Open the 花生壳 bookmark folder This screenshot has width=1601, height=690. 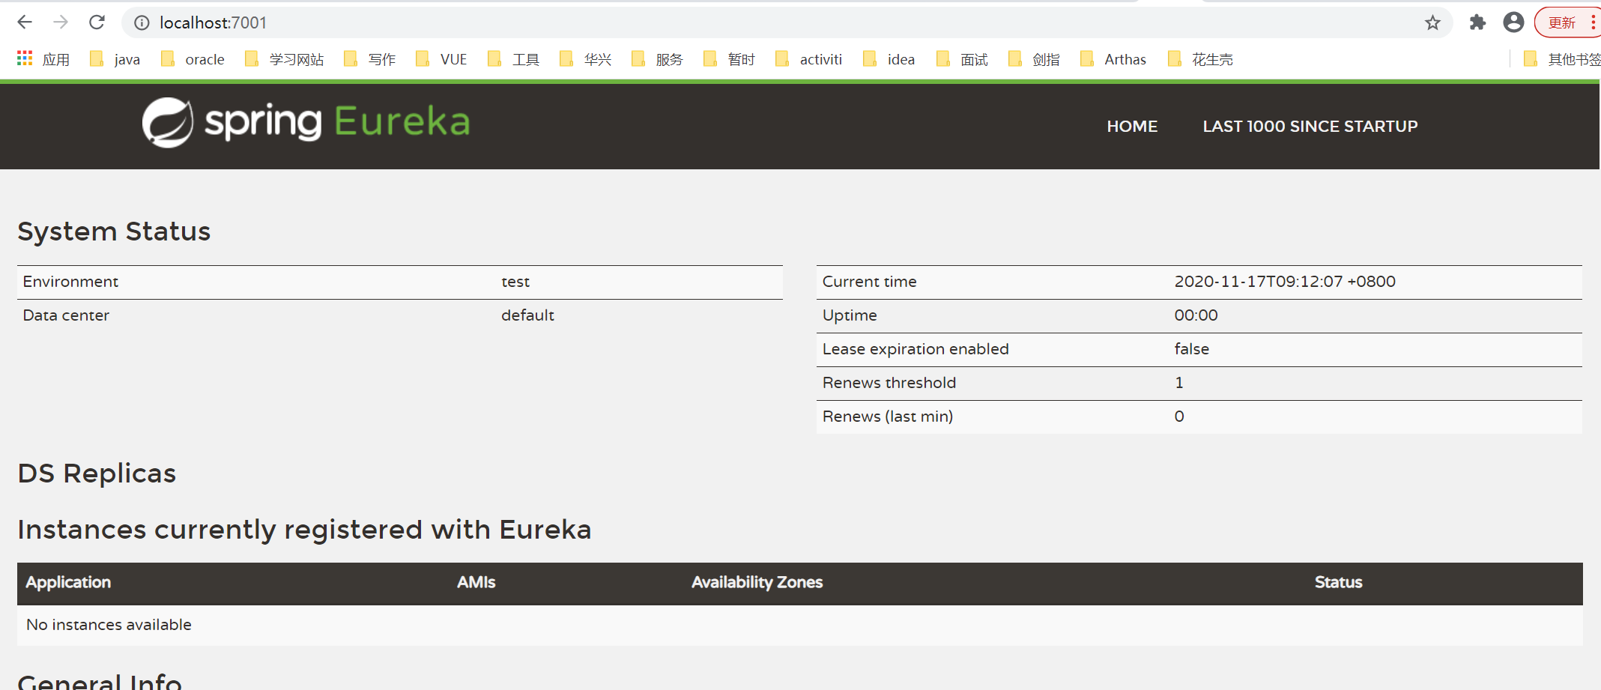click(1200, 59)
